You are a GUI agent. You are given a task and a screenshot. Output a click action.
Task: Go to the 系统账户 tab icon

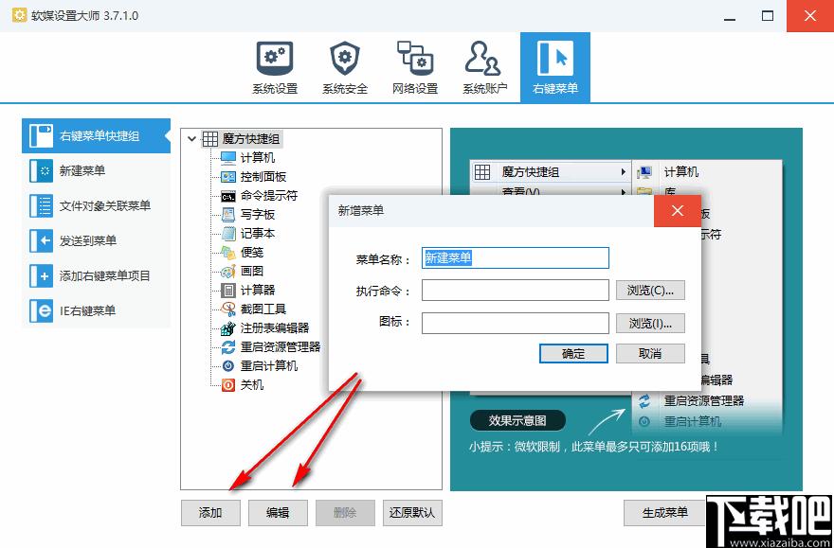point(484,58)
